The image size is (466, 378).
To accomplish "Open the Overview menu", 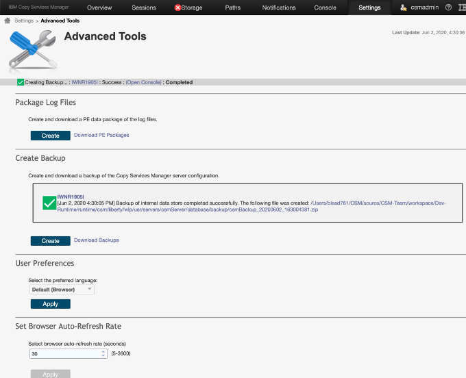I will click(99, 8).
